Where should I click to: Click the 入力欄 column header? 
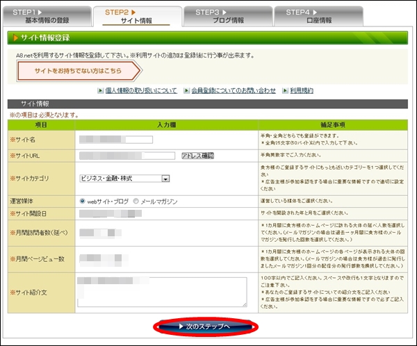[167, 125]
